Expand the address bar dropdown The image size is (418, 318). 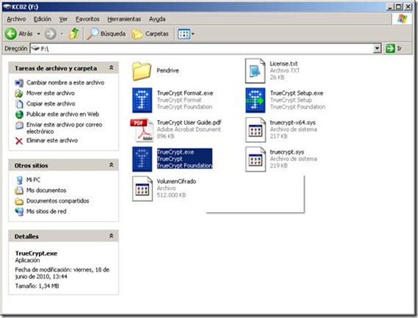[377, 49]
